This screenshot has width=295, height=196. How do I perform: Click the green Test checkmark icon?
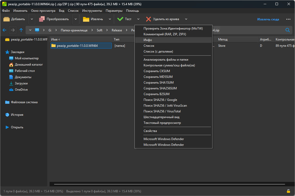pos(120,19)
